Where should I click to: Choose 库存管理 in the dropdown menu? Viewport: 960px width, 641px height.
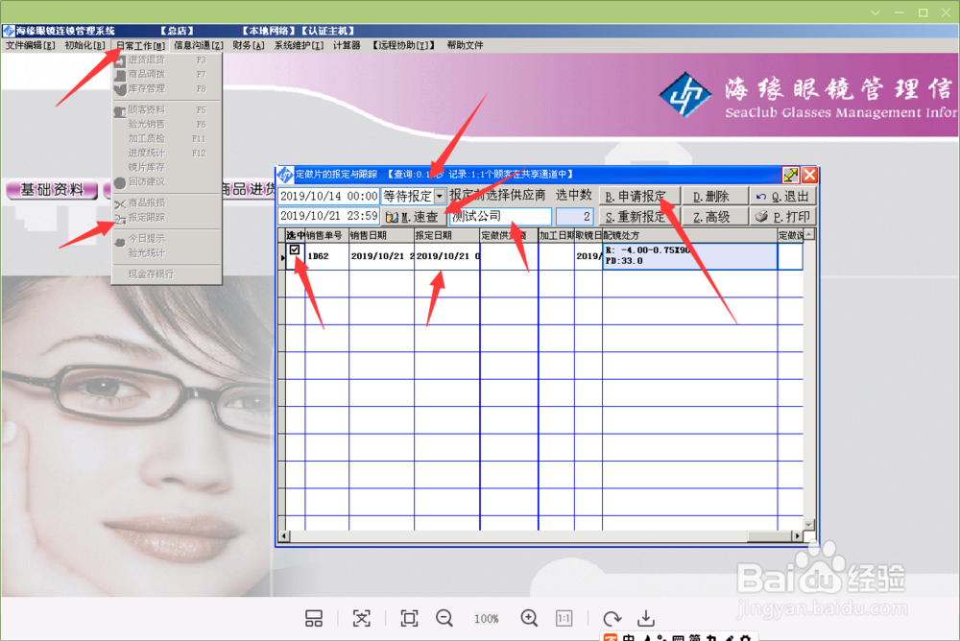[166, 89]
